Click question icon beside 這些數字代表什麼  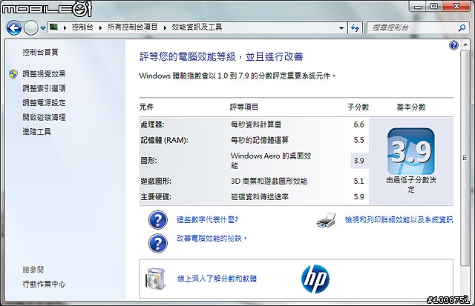click(x=158, y=220)
